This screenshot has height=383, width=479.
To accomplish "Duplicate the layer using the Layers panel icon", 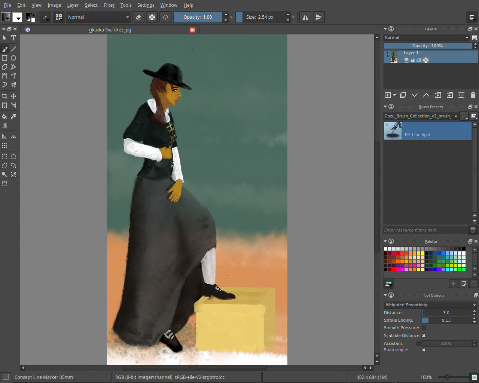I will tap(403, 95).
